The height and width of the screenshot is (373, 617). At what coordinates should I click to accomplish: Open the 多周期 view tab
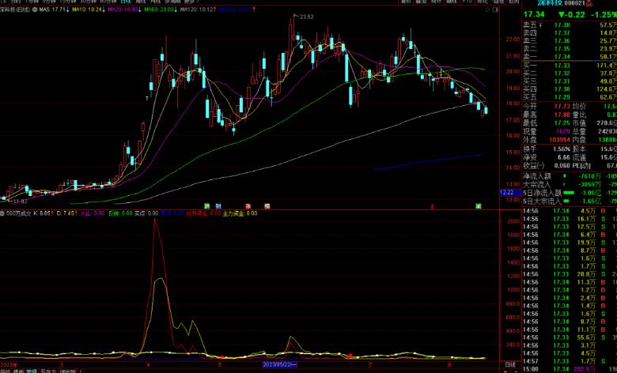tap(172, 2)
